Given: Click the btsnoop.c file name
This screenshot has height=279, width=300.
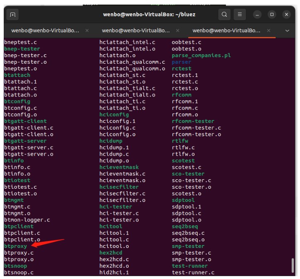Looking at the screenshot, I should (x=19, y=272).
